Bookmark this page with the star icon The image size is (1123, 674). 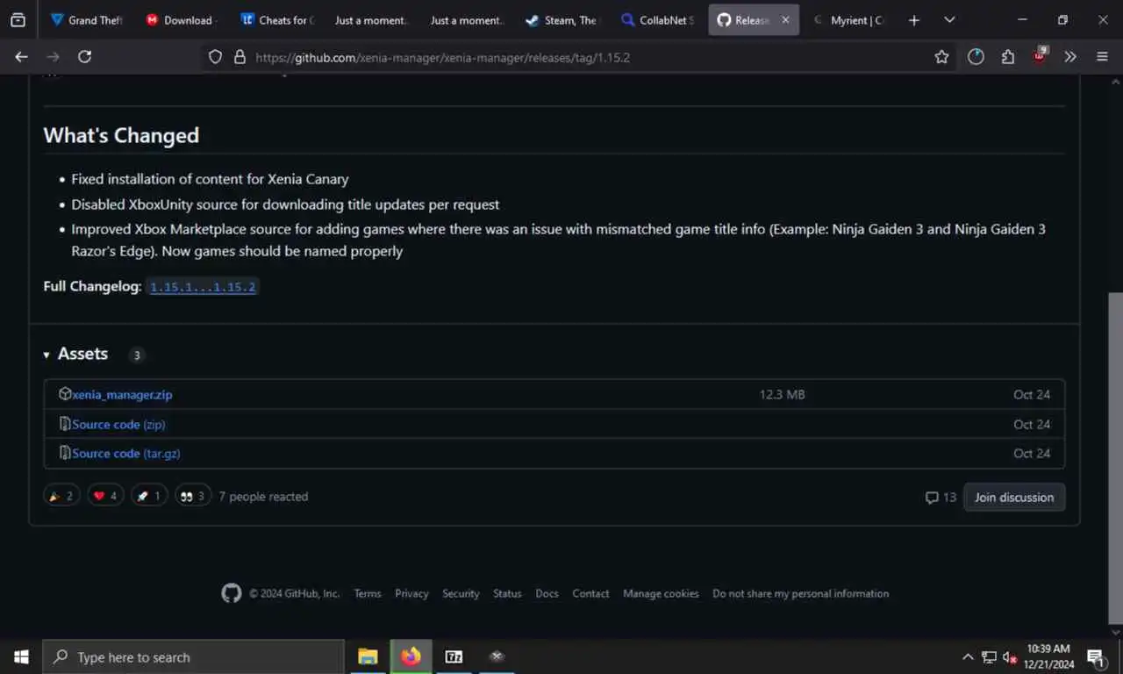point(941,57)
